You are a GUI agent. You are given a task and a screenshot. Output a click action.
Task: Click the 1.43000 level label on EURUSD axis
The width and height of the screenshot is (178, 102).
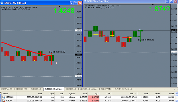(78, 31)
